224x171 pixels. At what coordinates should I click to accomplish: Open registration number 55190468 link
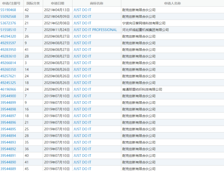click(8, 10)
